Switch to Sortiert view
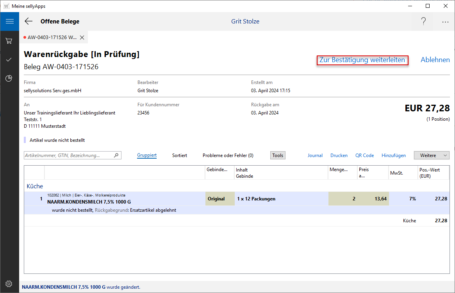This screenshot has height=293, width=455. 180,155
